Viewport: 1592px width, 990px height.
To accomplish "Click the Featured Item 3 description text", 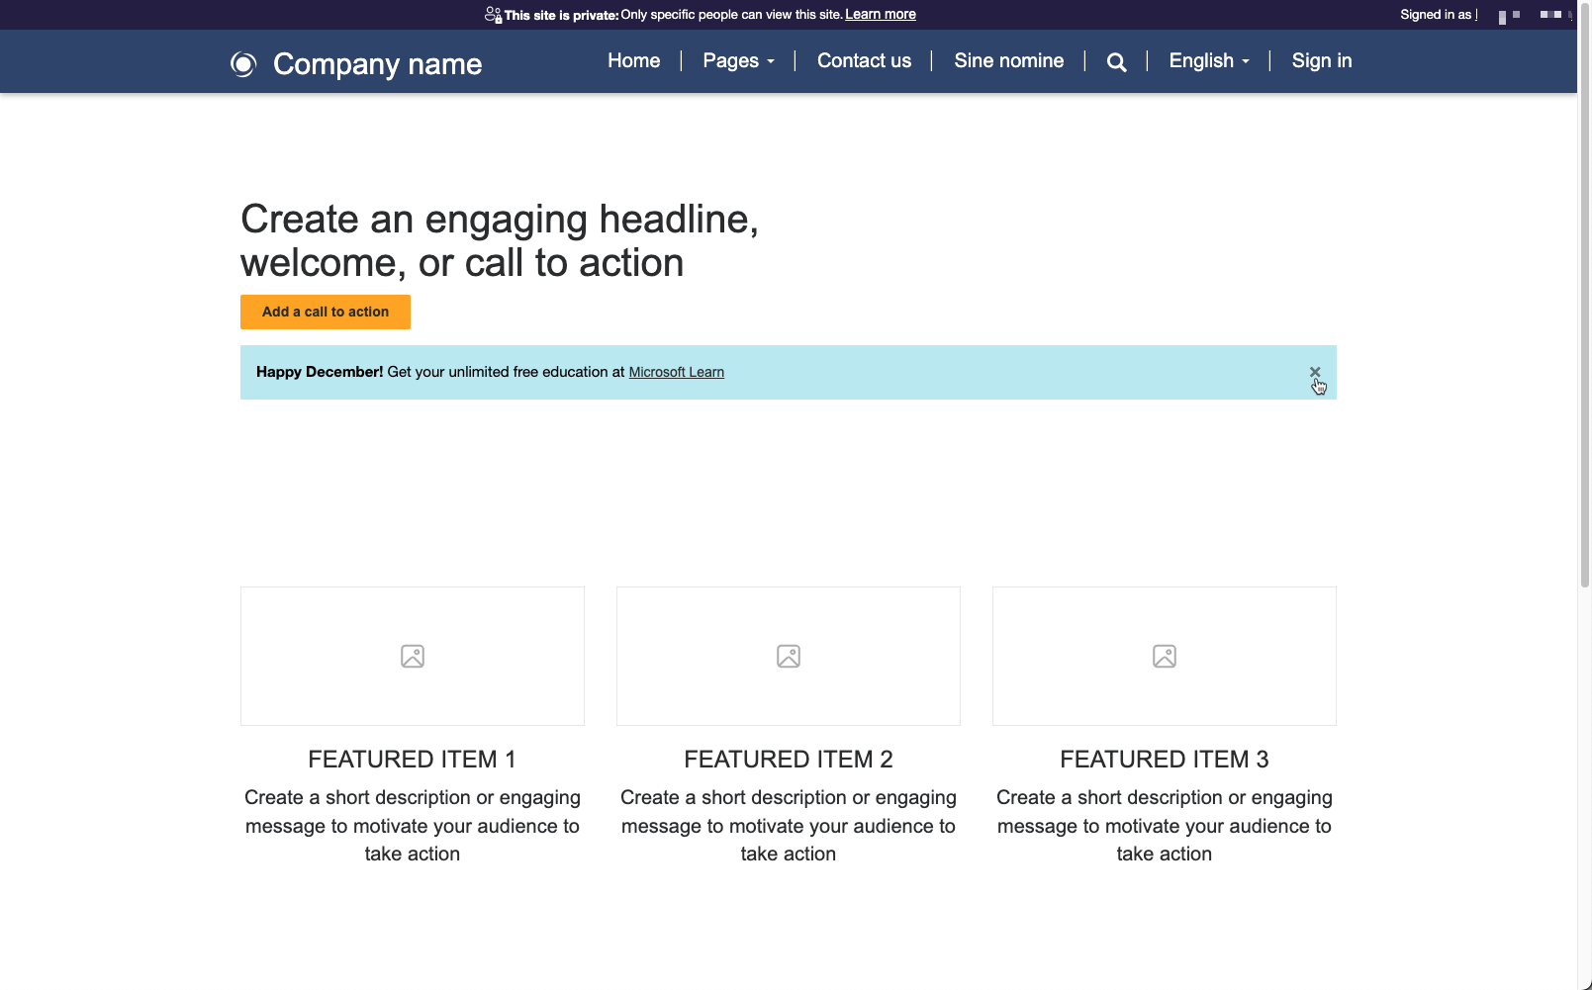I will (1164, 825).
